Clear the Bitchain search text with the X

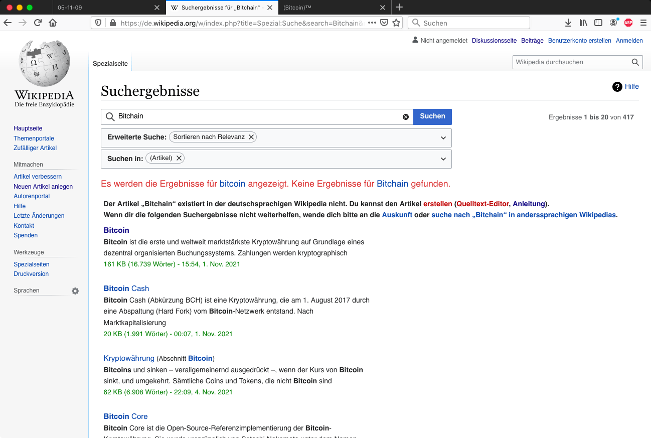point(406,116)
